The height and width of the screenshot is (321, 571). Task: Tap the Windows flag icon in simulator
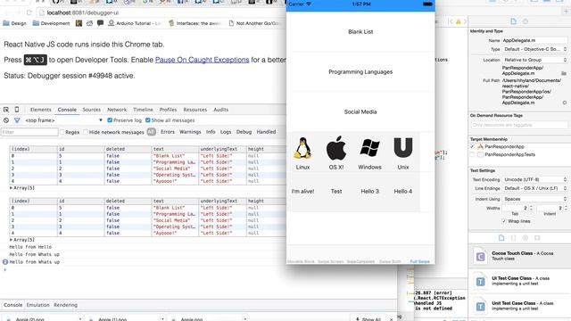[x=369, y=148]
